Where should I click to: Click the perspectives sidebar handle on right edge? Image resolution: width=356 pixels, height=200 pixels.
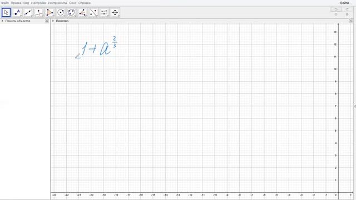pyautogui.click(x=355, y=106)
